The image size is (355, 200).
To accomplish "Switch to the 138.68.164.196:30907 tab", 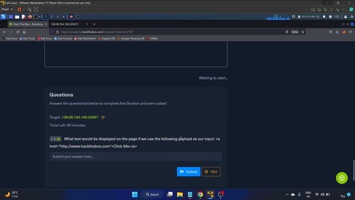I will pyautogui.click(x=64, y=24).
